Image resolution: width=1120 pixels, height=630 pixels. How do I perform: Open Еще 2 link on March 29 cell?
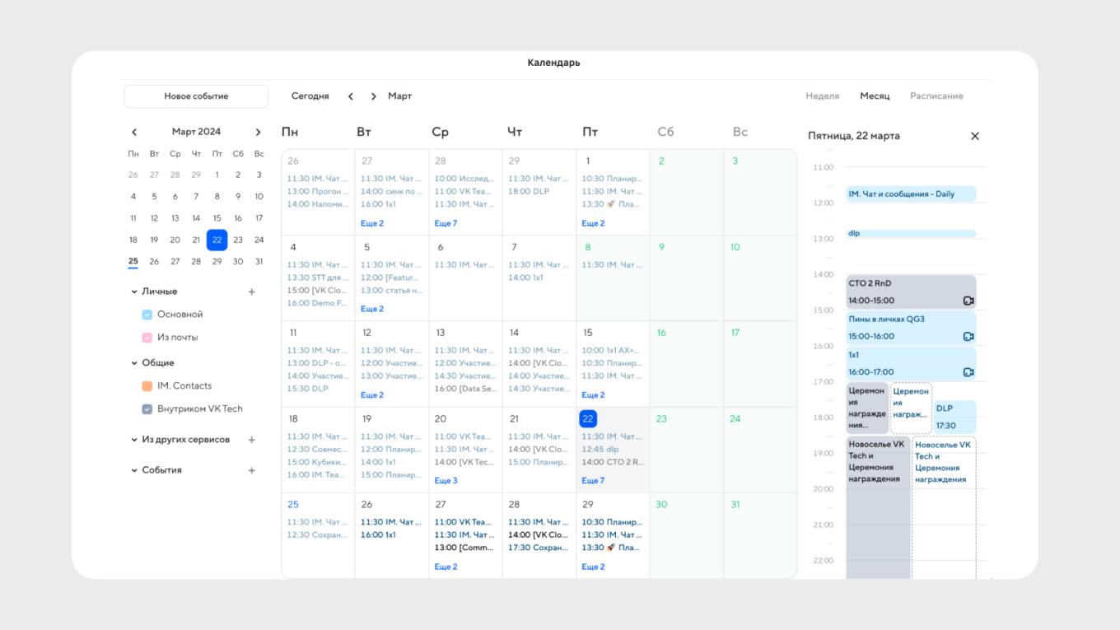tap(593, 567)
